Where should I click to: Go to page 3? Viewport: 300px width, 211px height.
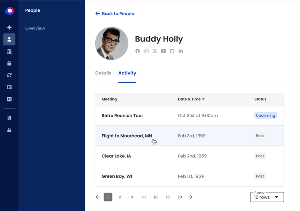[132, 197]
